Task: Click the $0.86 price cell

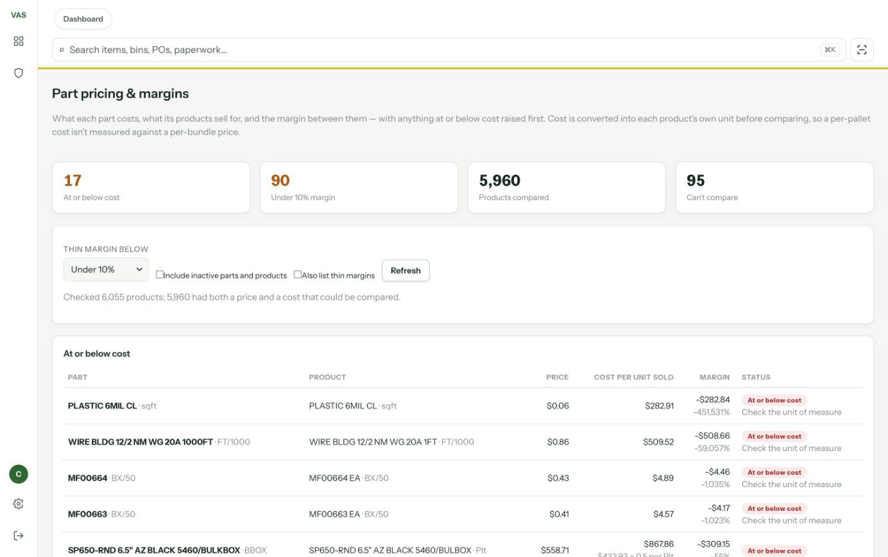Action: [558, 442]
